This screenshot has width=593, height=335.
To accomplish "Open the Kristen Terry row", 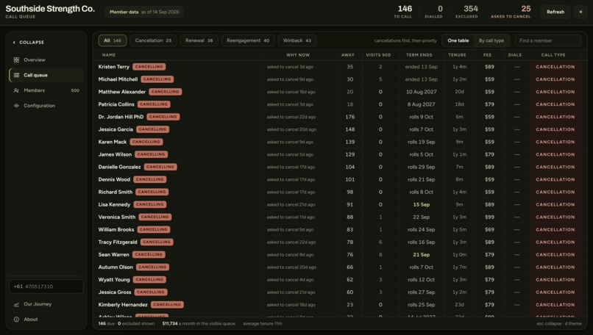I will (x=339, y=66).
